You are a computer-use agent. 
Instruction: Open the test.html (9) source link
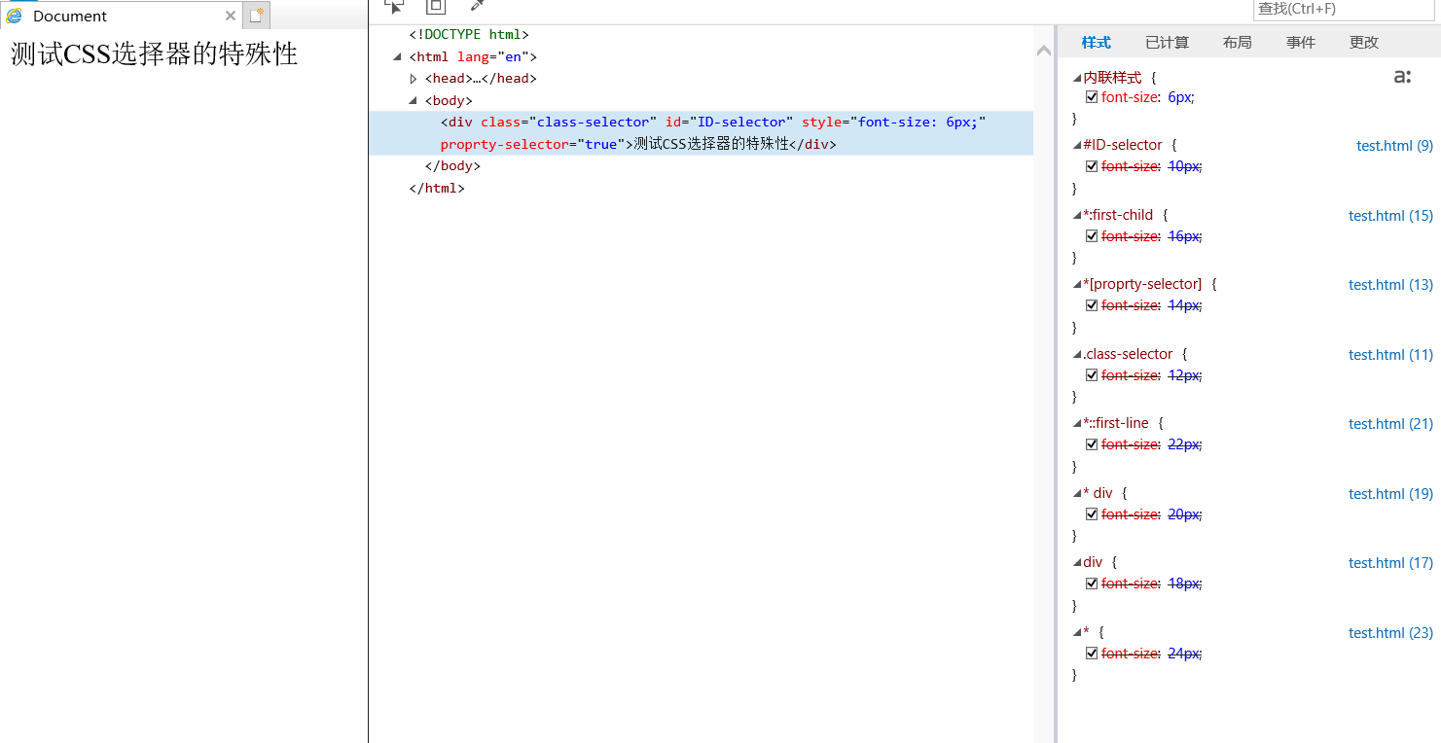(1394, 146)
